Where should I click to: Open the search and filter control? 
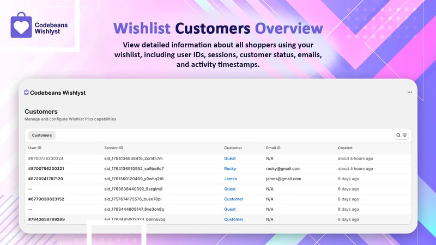[402, 135]
